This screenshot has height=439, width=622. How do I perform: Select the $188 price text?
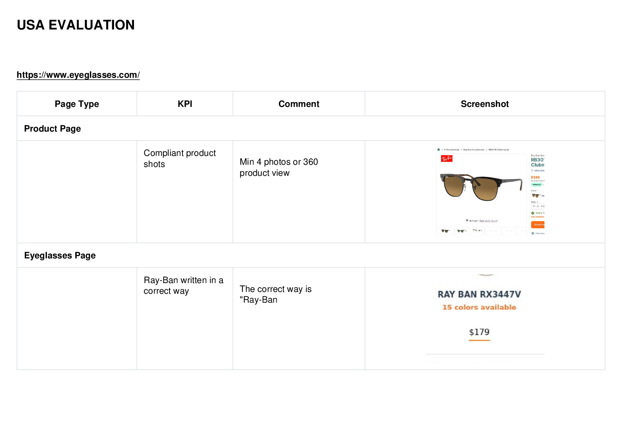[x=535, y=177]
